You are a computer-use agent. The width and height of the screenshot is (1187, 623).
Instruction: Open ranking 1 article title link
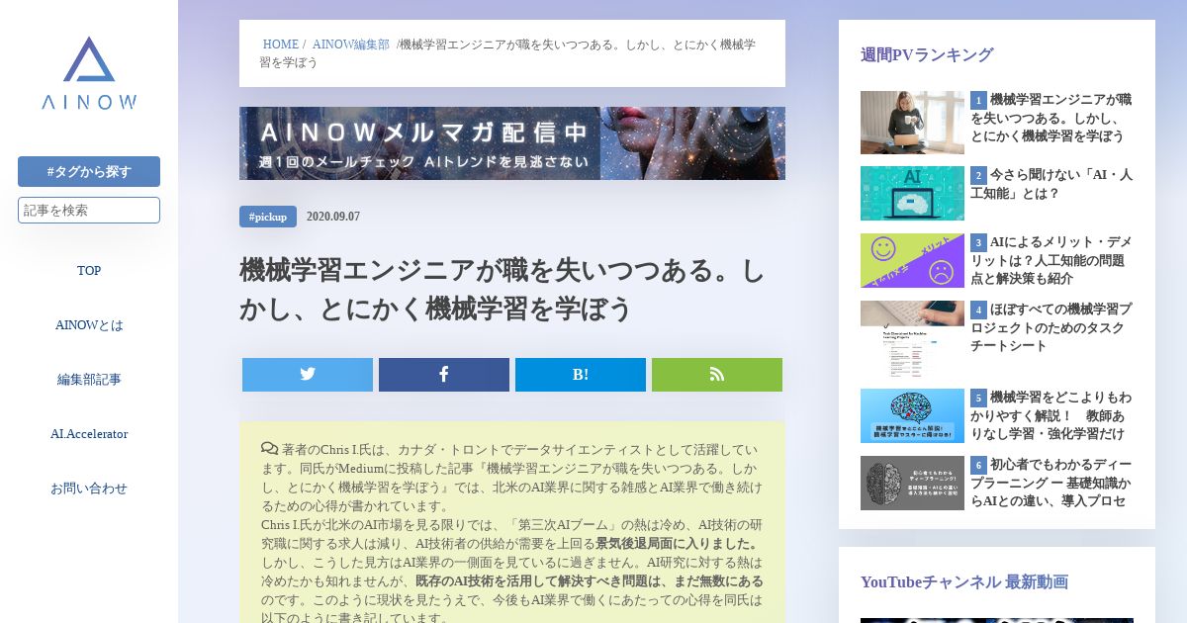tap(1051, 118)
